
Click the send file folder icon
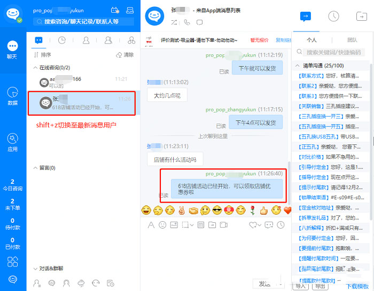pyautogui.click(x=212, y=225)
